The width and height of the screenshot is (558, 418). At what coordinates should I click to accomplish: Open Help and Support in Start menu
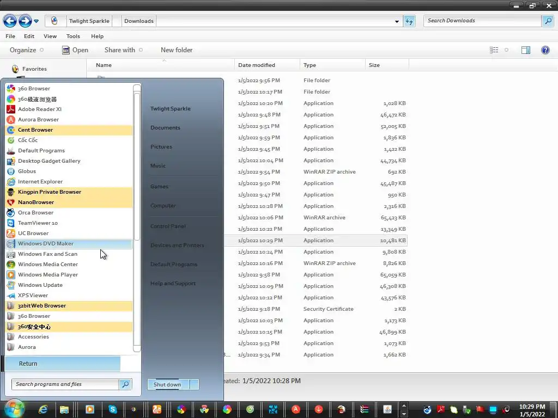(x=173, y=283)
